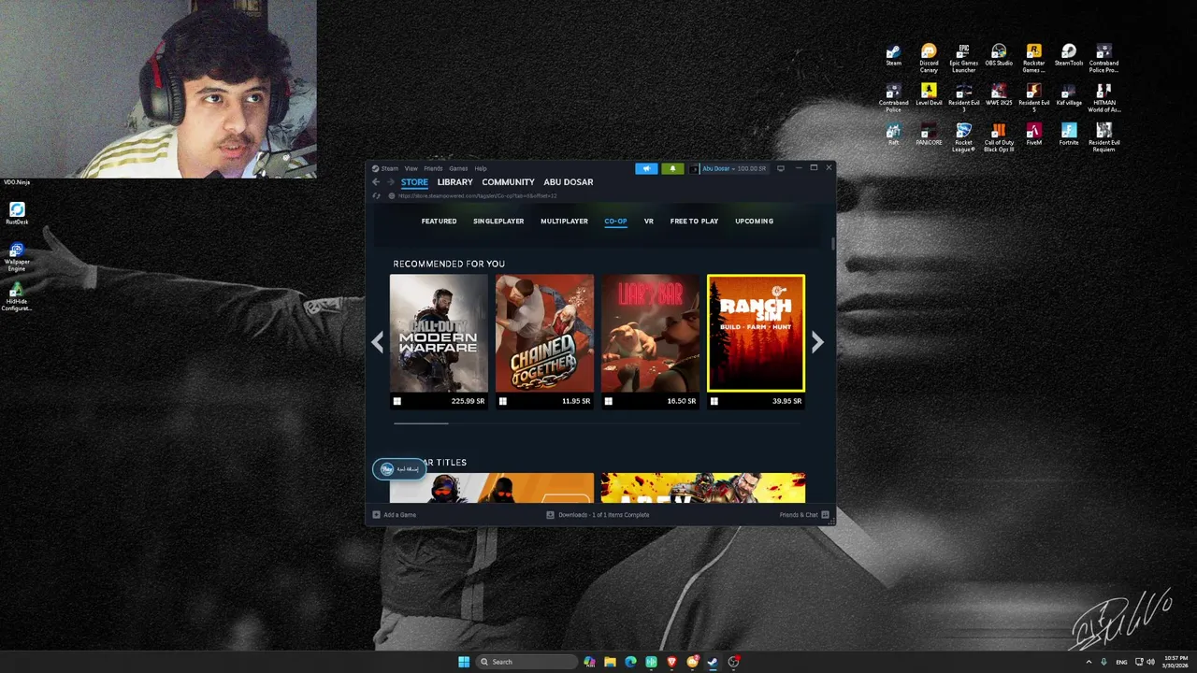Show previous recommended games with left arrow
Image resolution: width=1197 pixels, height=673 pixels.
(x=377, y=343)
